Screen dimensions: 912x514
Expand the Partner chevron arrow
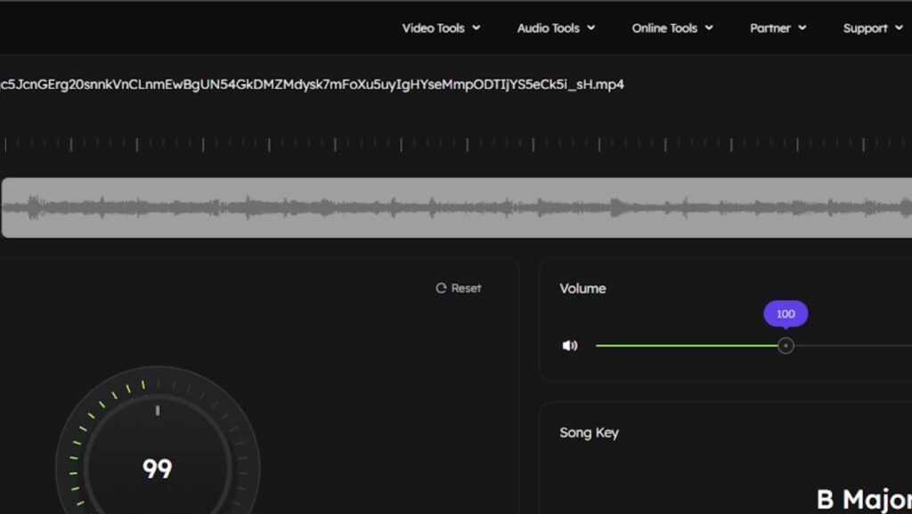point(802,29)
